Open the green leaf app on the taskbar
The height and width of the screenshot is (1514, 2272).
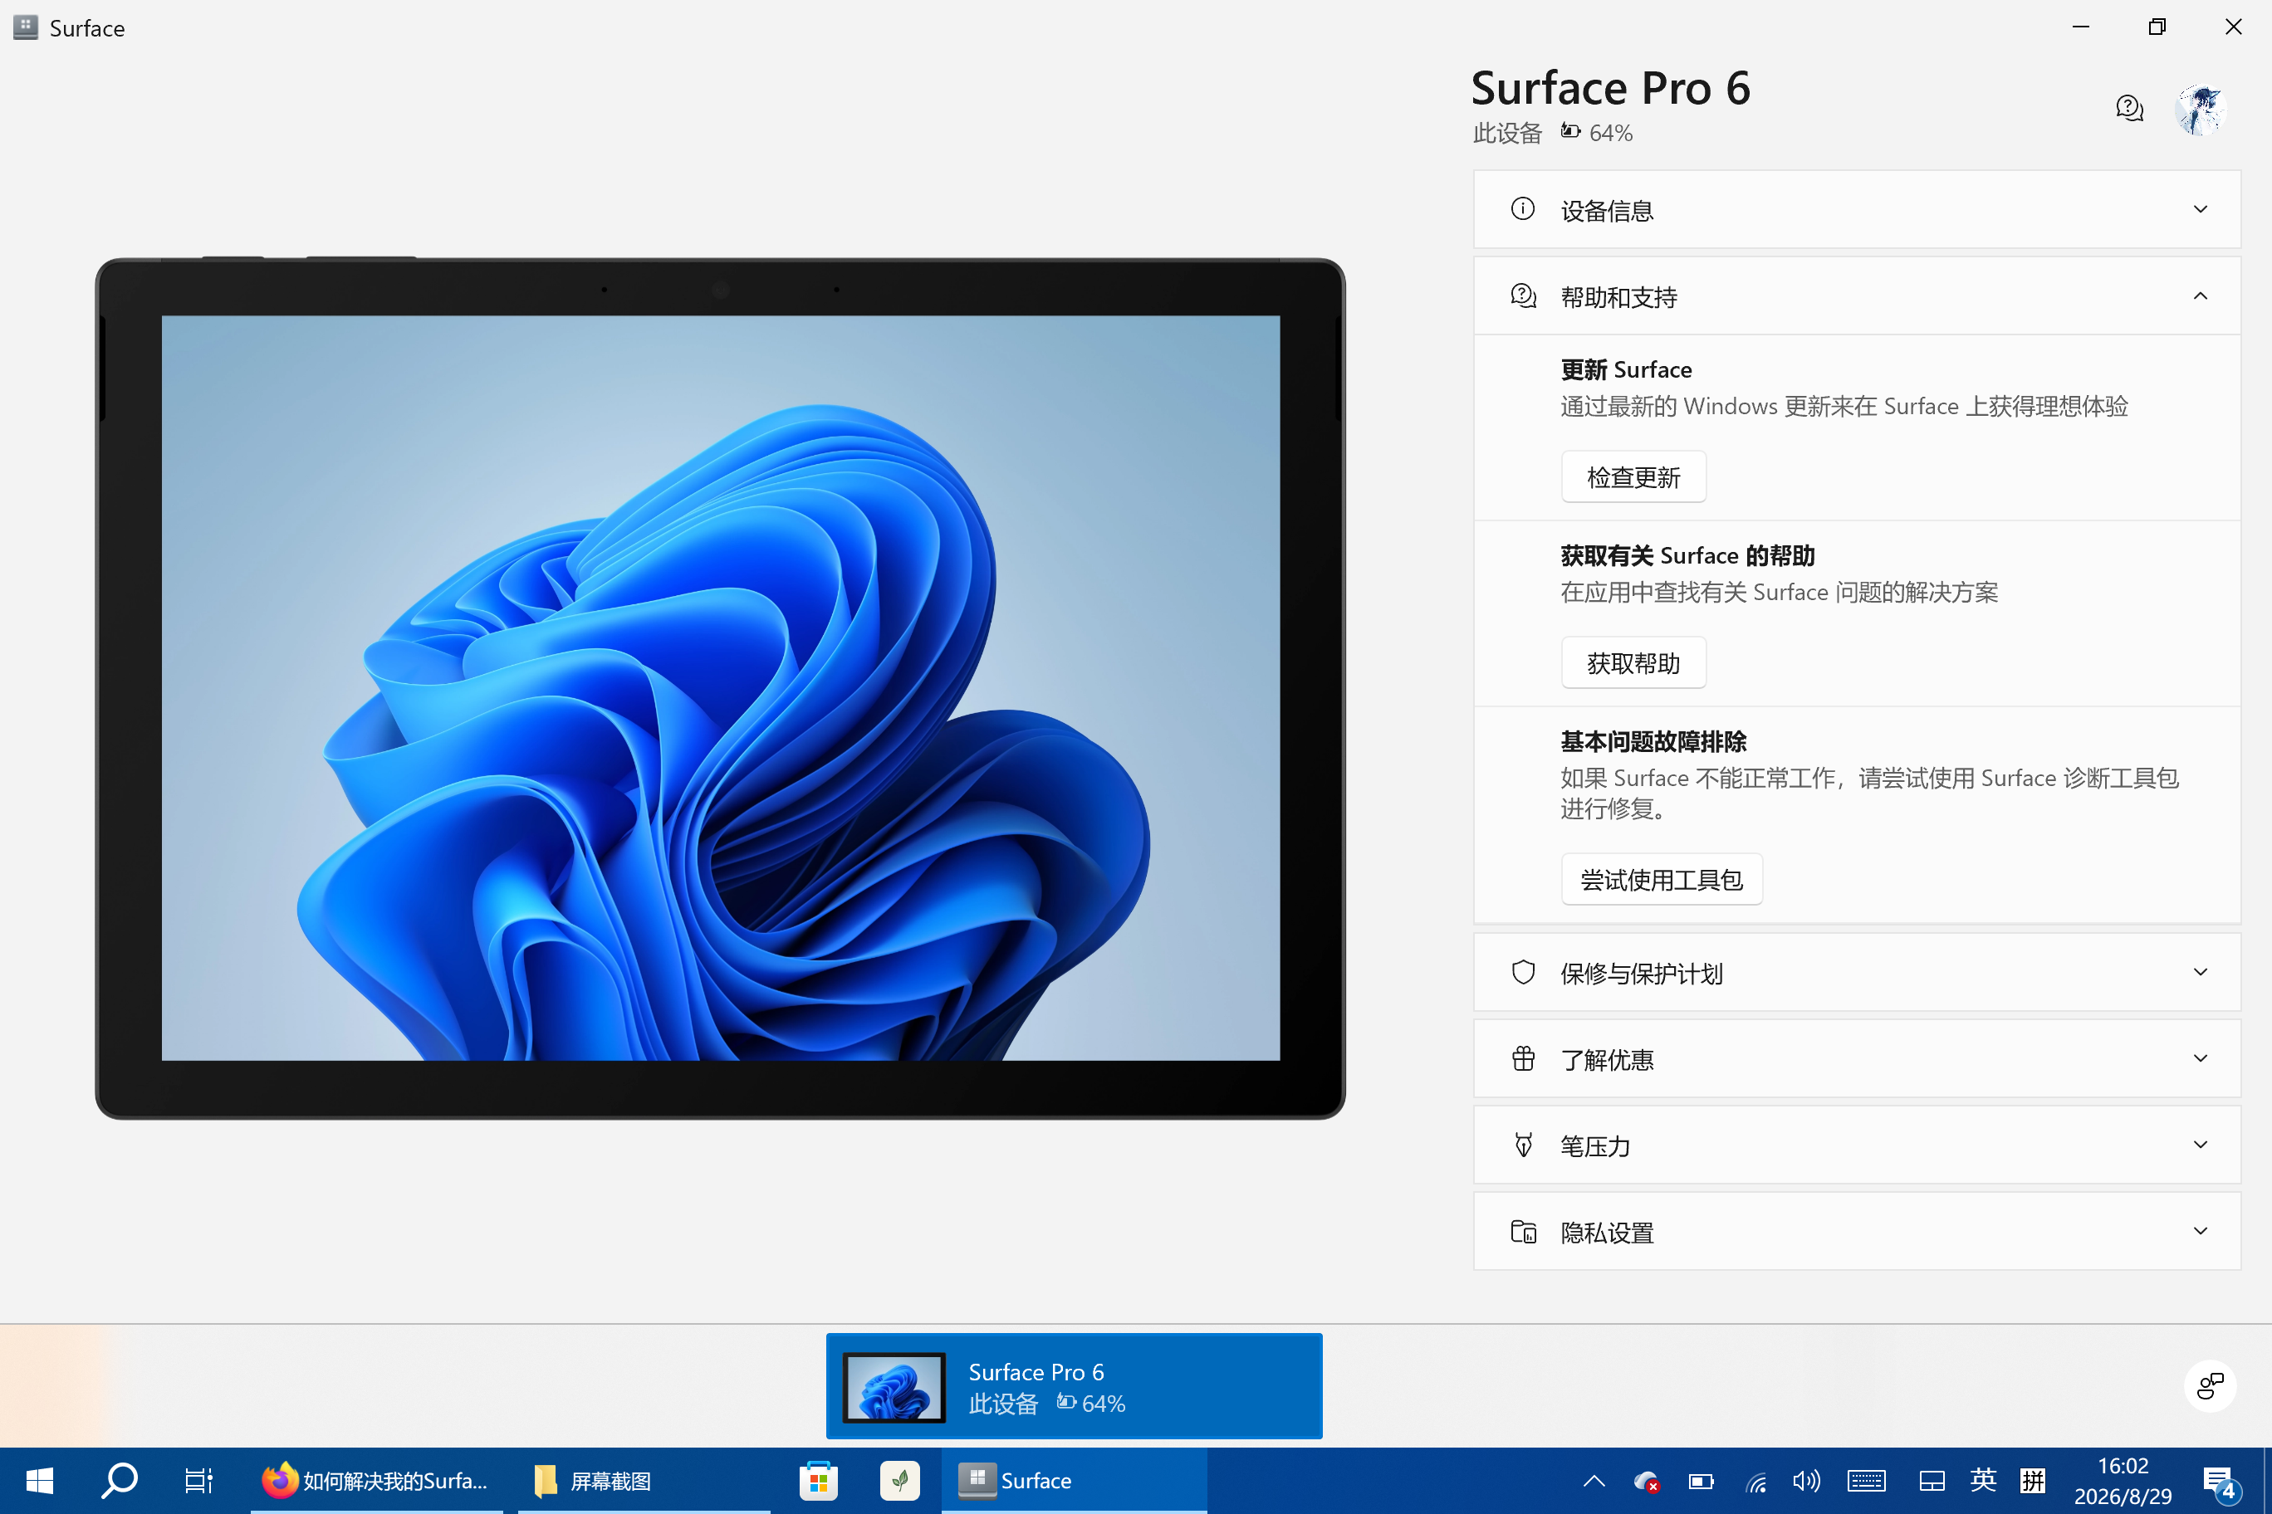(x=899, y=1480)
